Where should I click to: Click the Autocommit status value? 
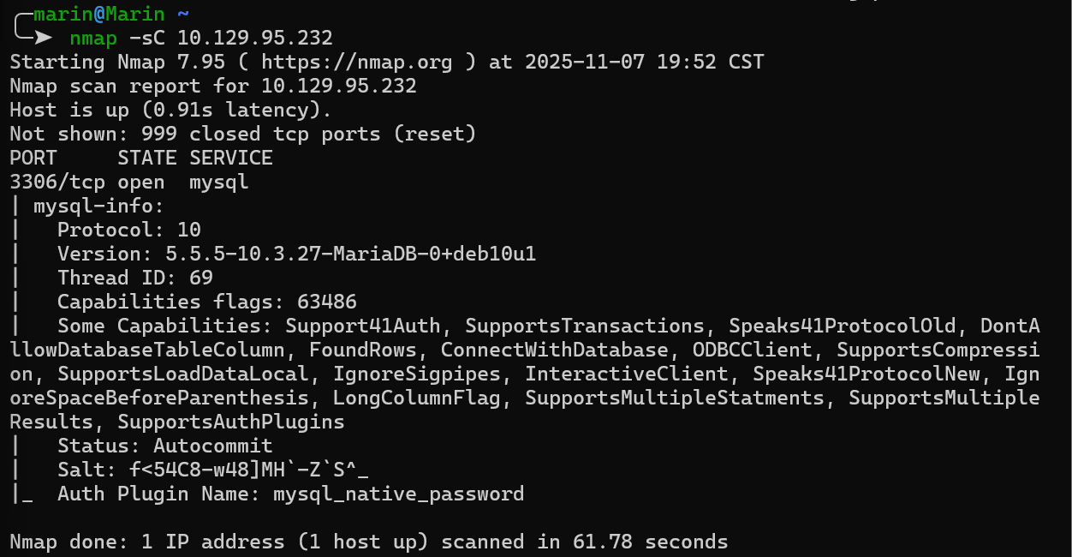click(213, 446)
